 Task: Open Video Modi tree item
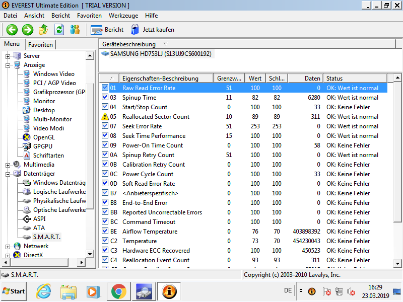pos(48,128)
